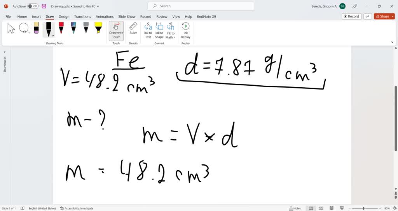
Task: Switch to the Home tab
Action: coord(22,16)
